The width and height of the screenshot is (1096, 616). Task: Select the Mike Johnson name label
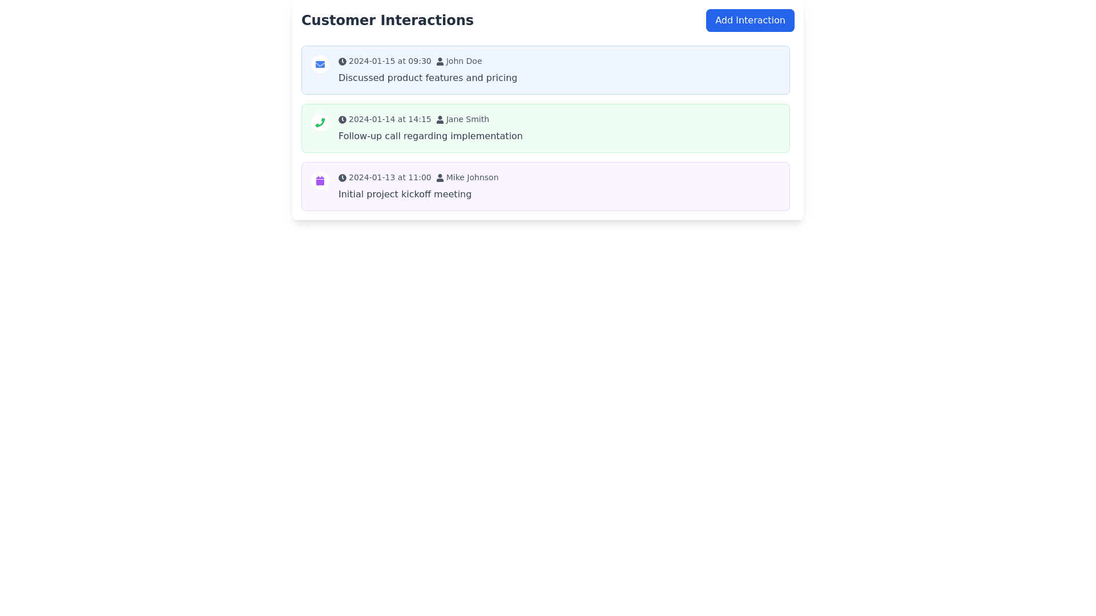click(472, 177)
